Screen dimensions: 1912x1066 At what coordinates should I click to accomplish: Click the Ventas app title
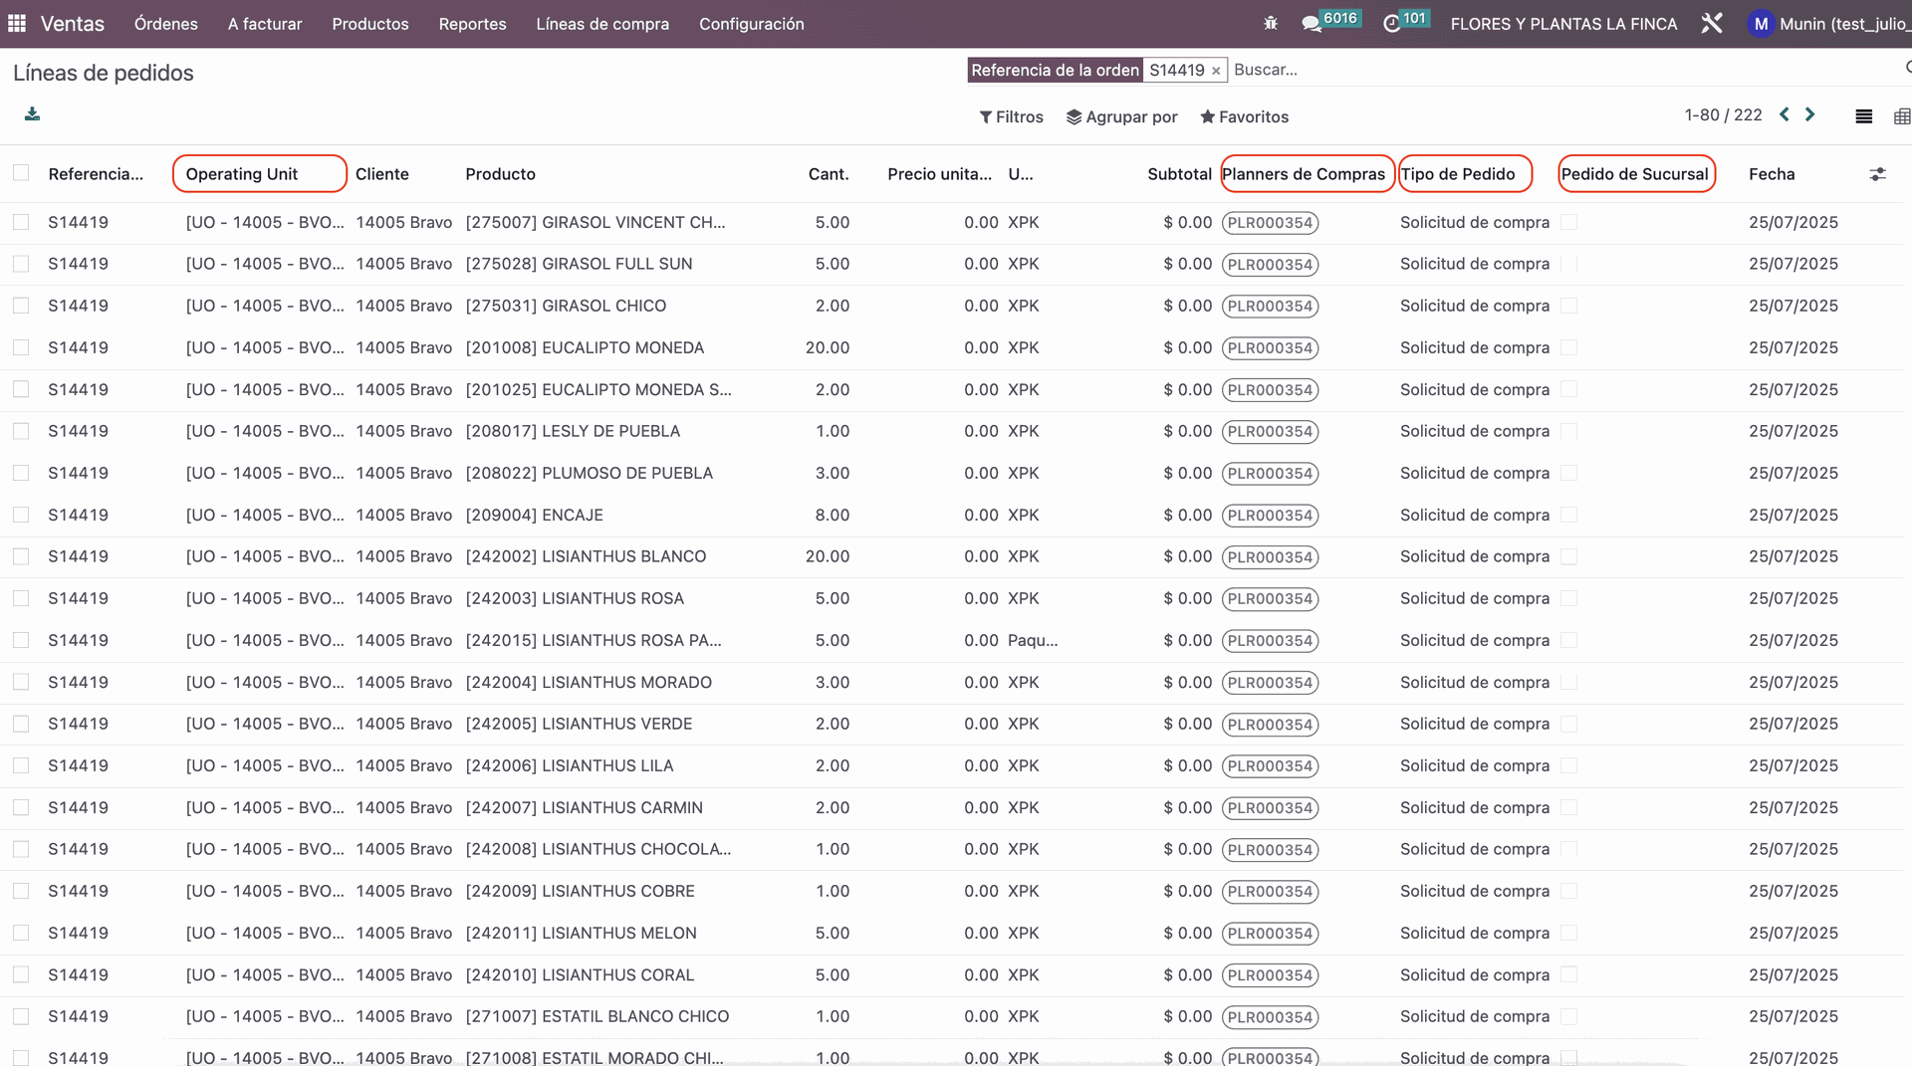click(73, 24)
